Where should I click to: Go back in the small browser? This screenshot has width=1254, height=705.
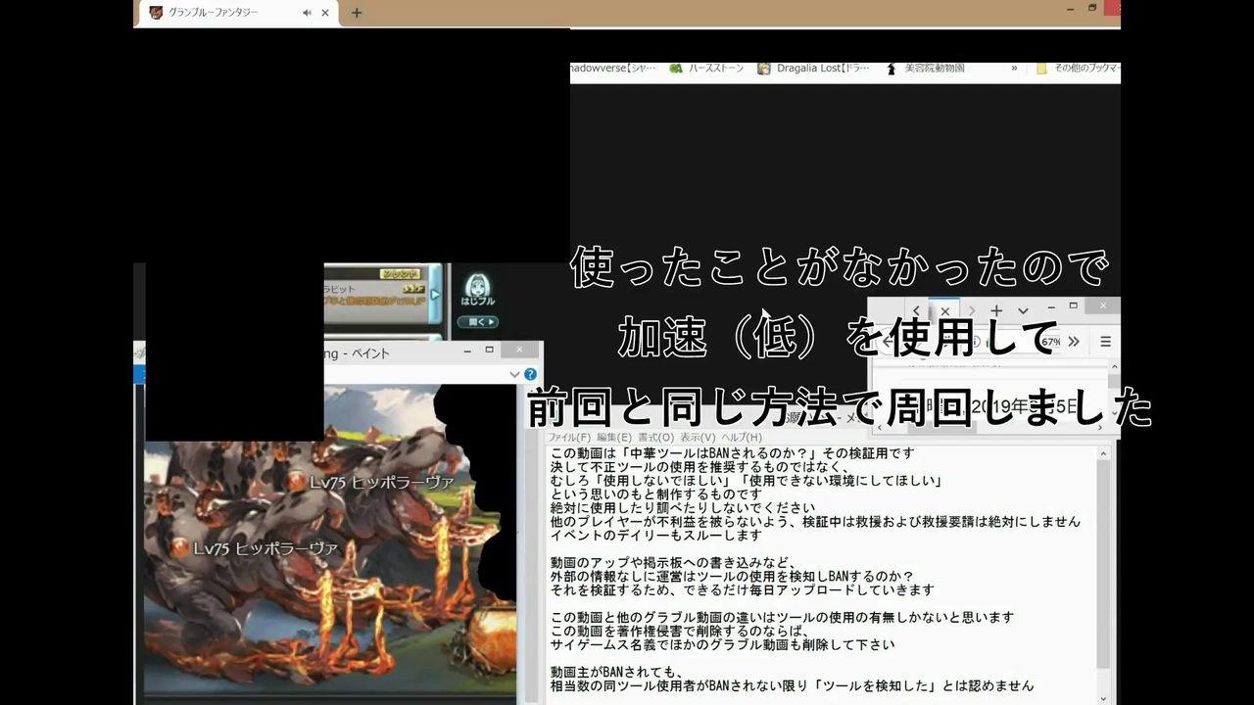click(887, 342)
